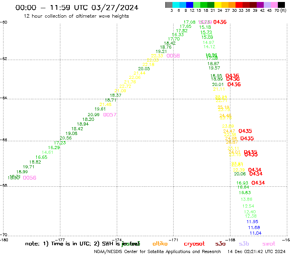Click the wave height value 17.08
The height and width of the screenshot is (255, 290).
[190, 22]
